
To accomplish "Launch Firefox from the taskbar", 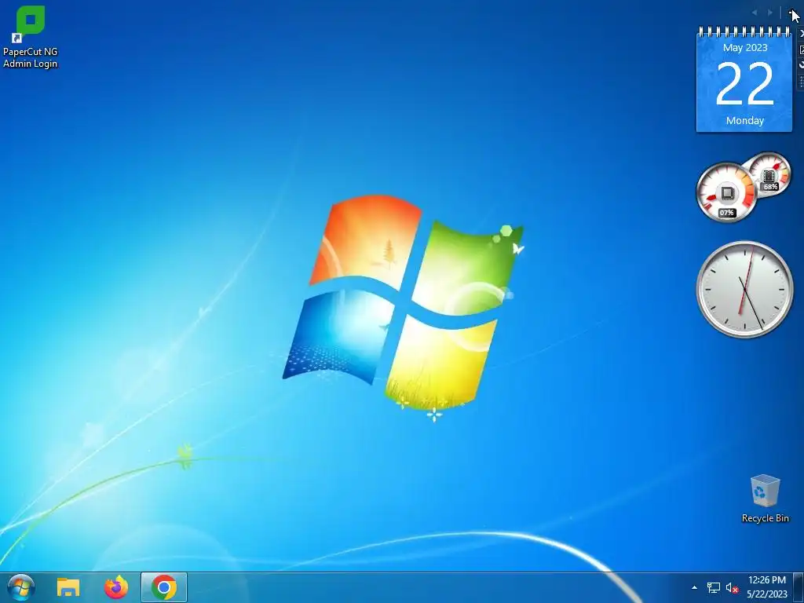I will coord(116,587).
